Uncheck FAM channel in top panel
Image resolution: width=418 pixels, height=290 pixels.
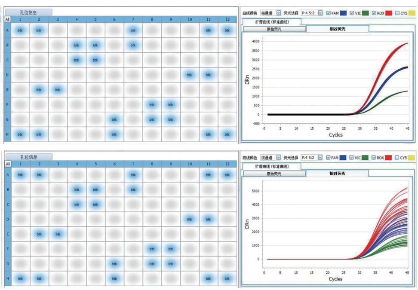[329, 13]
